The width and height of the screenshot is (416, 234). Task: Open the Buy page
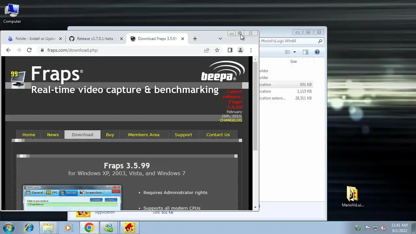(110, 135)
